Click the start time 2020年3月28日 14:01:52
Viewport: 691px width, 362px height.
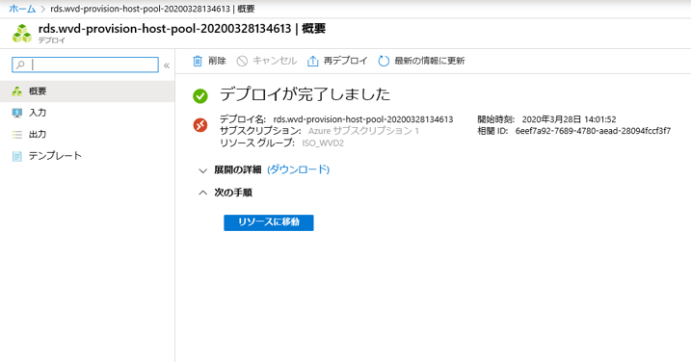click(569, 119)
